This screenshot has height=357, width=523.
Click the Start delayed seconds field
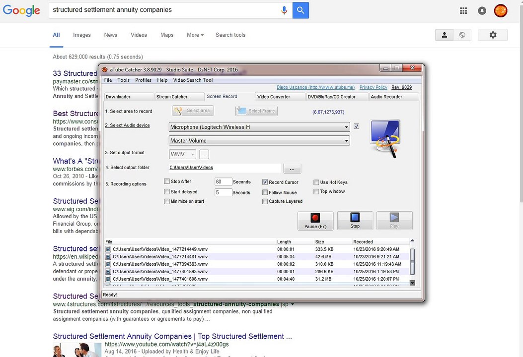point(223,192)
